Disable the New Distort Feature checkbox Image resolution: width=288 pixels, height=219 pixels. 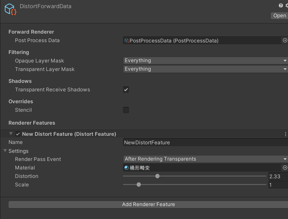pyautogui.click(x=18, y=134)
